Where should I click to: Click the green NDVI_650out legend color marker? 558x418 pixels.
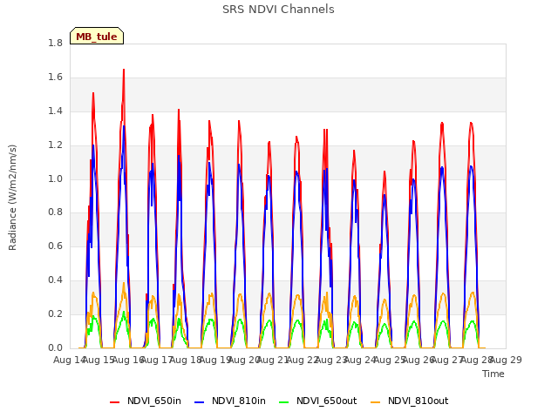click(283, 402)
